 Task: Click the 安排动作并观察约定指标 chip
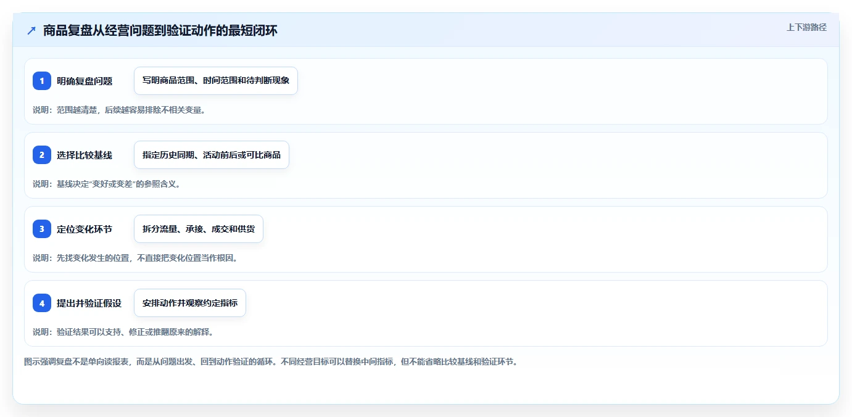tap(190, 303)
